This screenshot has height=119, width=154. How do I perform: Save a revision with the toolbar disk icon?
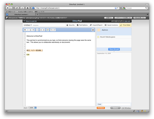click(x=93, y=30)
